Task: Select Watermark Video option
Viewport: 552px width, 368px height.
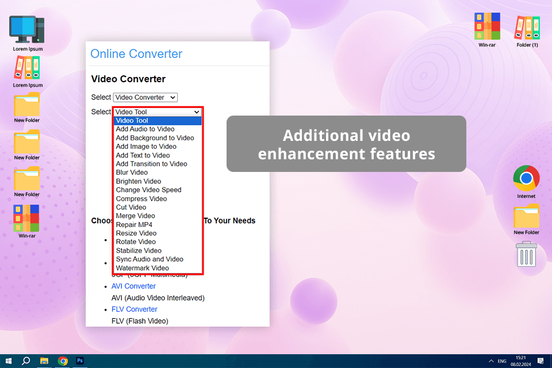Action: click(x=158, y=268)
